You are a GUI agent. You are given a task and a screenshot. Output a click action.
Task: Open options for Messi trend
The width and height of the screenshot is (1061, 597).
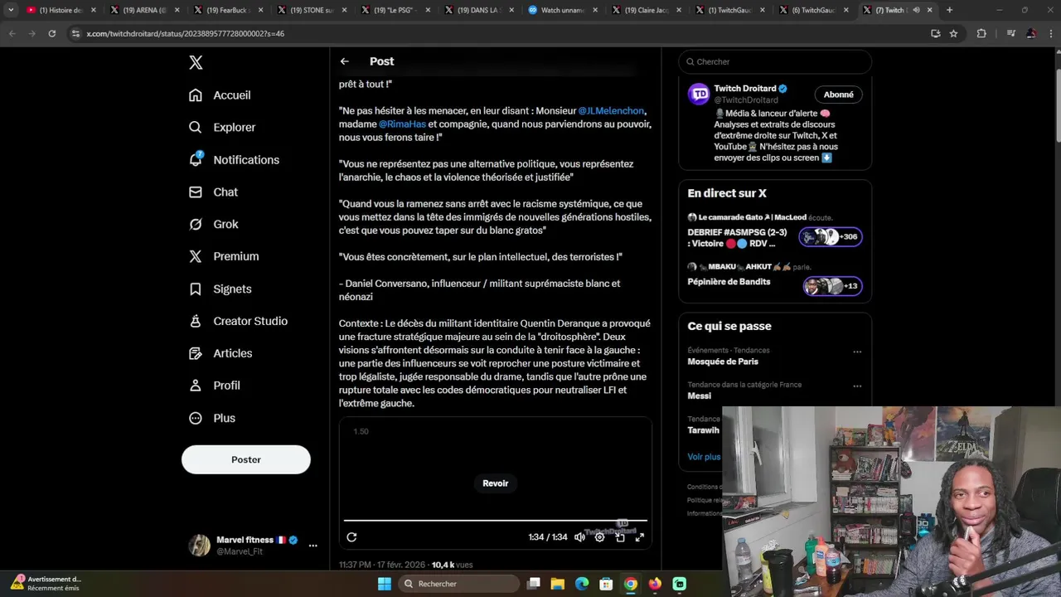(857, 386)
